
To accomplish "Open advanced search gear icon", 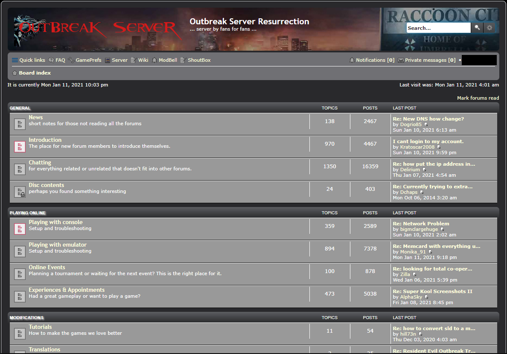I will pyautogui.click(x=490, y=28).
